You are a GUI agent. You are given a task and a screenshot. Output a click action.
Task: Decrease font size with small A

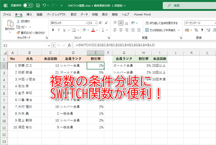coord(106,23)
